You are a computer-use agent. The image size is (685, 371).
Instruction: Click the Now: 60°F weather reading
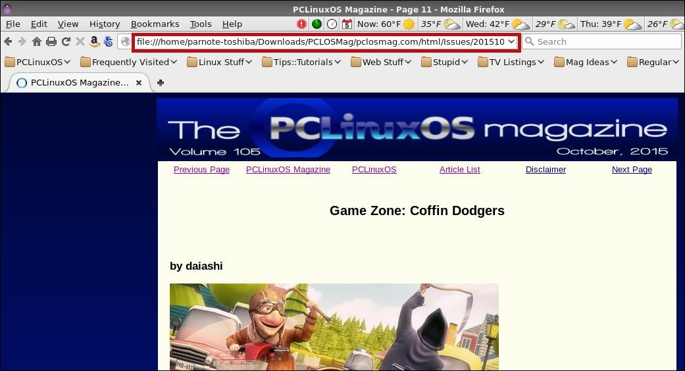[379, 24]
